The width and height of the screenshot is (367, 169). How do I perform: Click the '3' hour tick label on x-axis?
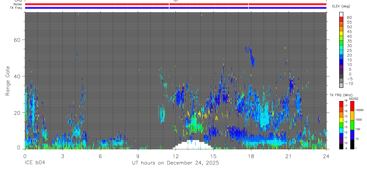pyautogui.click(x=62, y=156)
